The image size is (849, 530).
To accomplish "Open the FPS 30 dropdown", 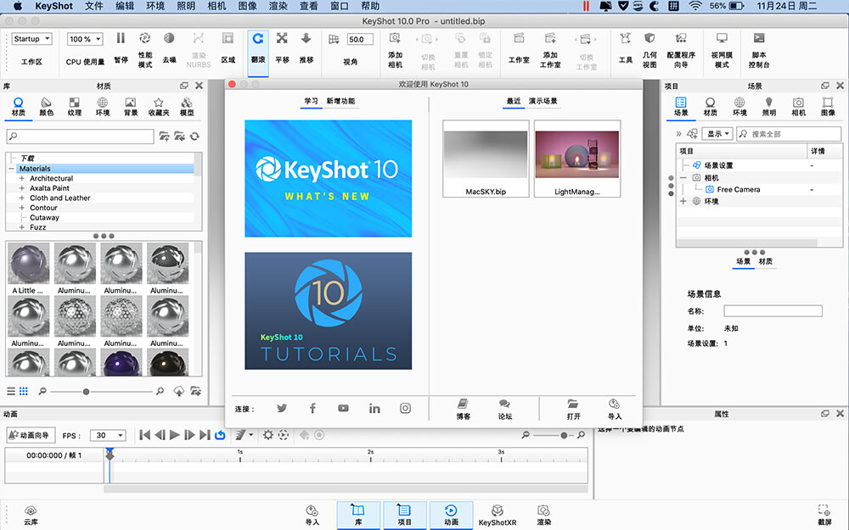I will tap(108, 435).
